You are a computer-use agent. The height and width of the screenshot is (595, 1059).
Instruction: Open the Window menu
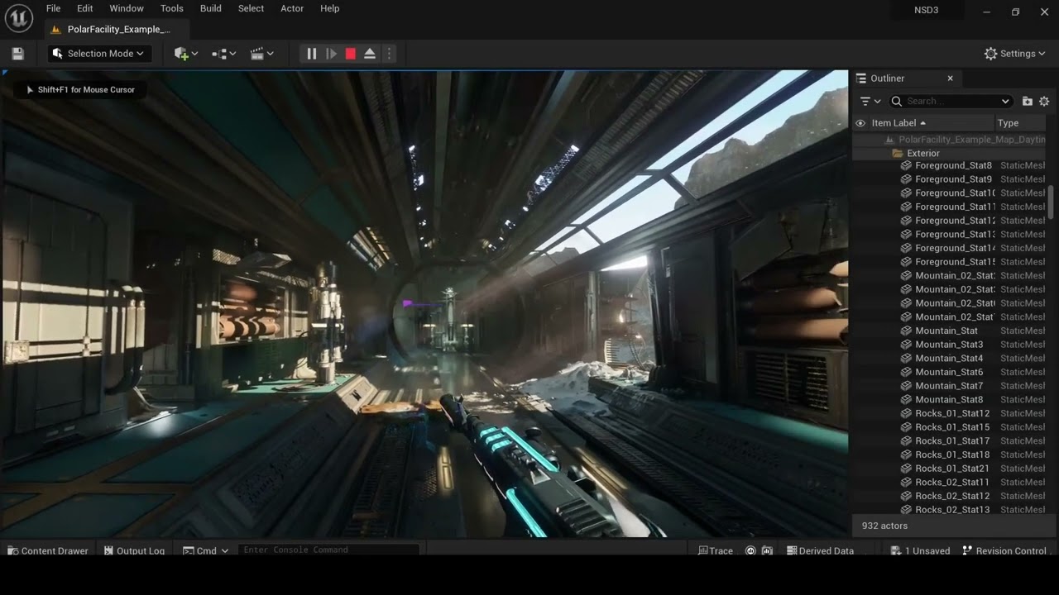point(127,8)
